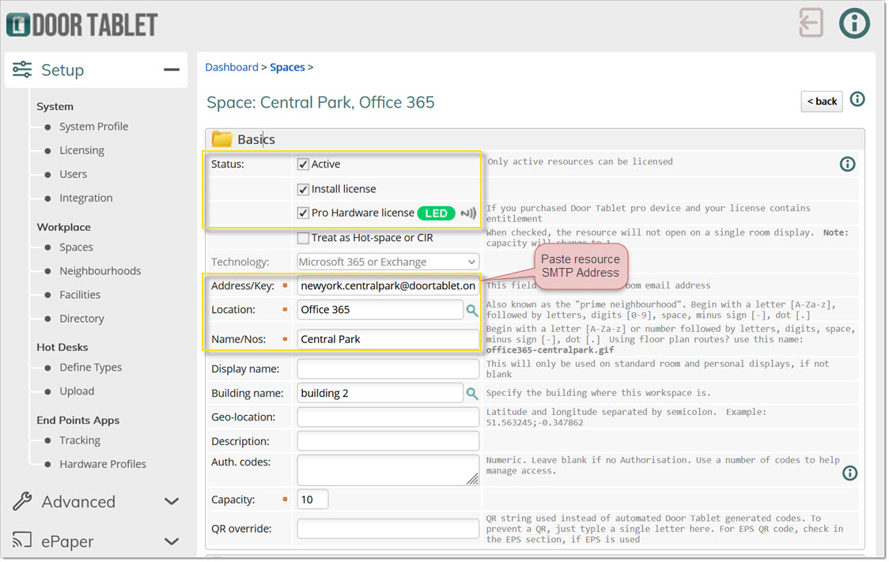Click the green LED badge
This screenshot has height=562, width=889.
click(x=436, y=213)
